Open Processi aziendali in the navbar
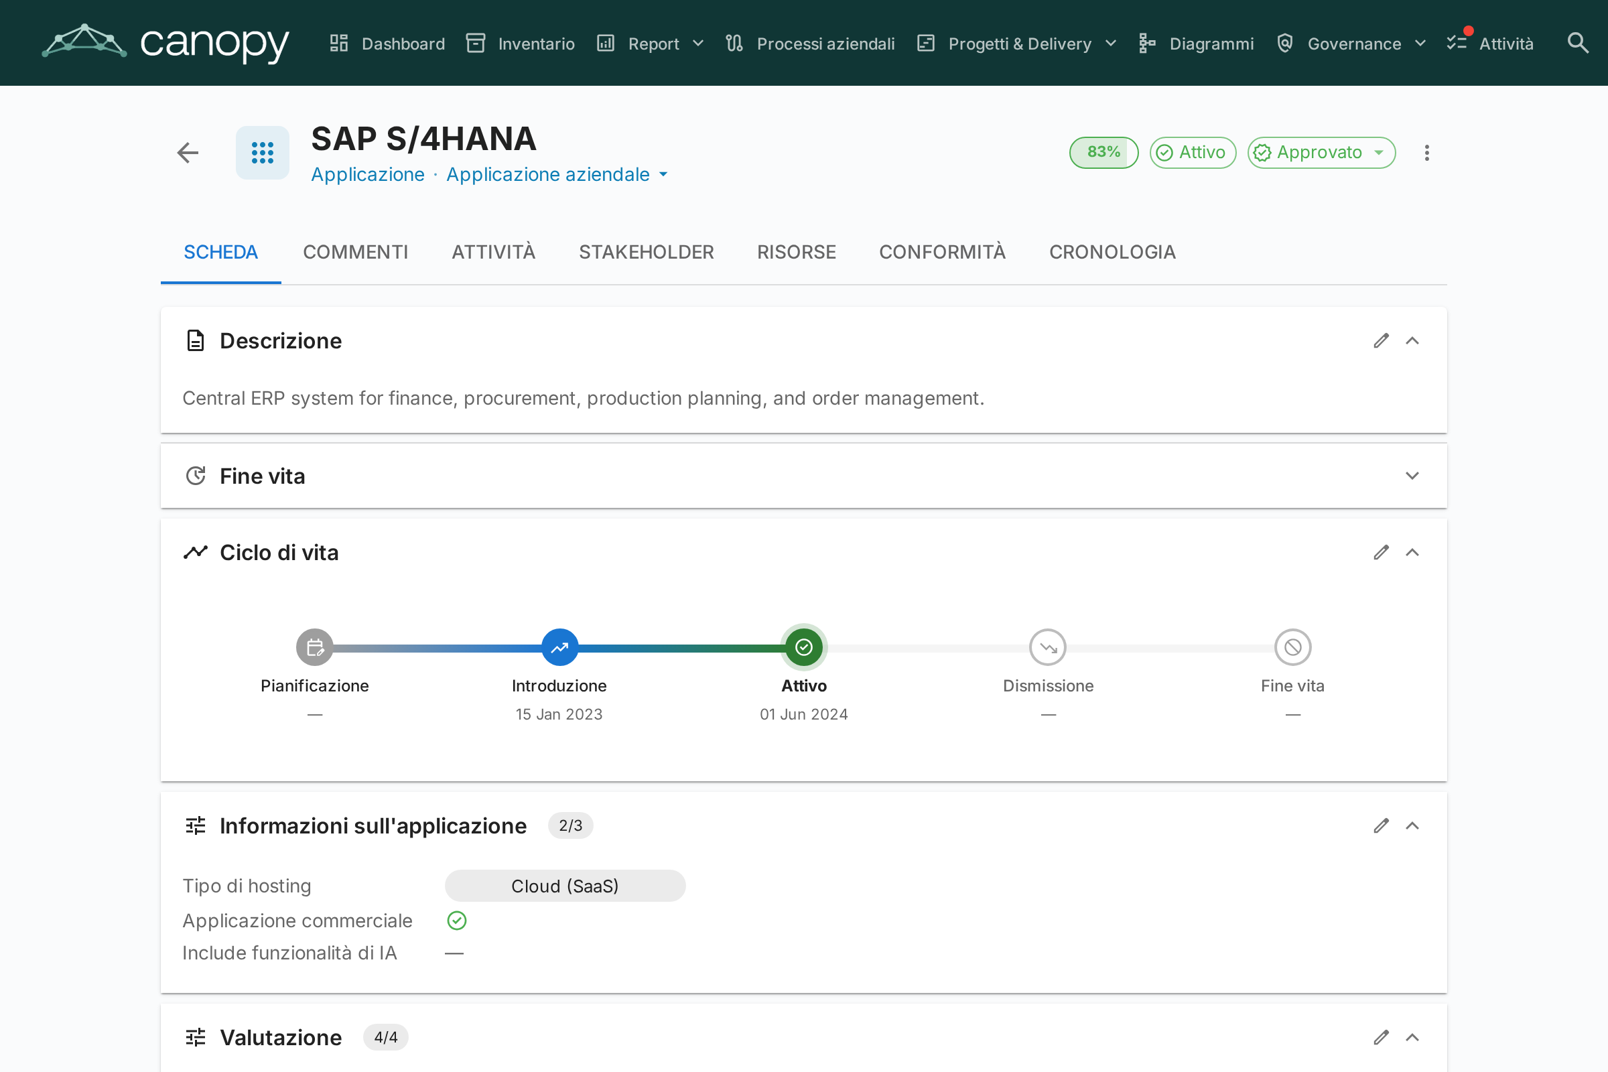1608x1072 pixels. tap(810, 44)
